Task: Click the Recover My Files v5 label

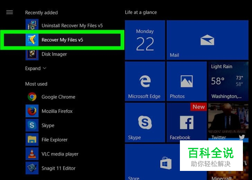Action: [62, 40]
